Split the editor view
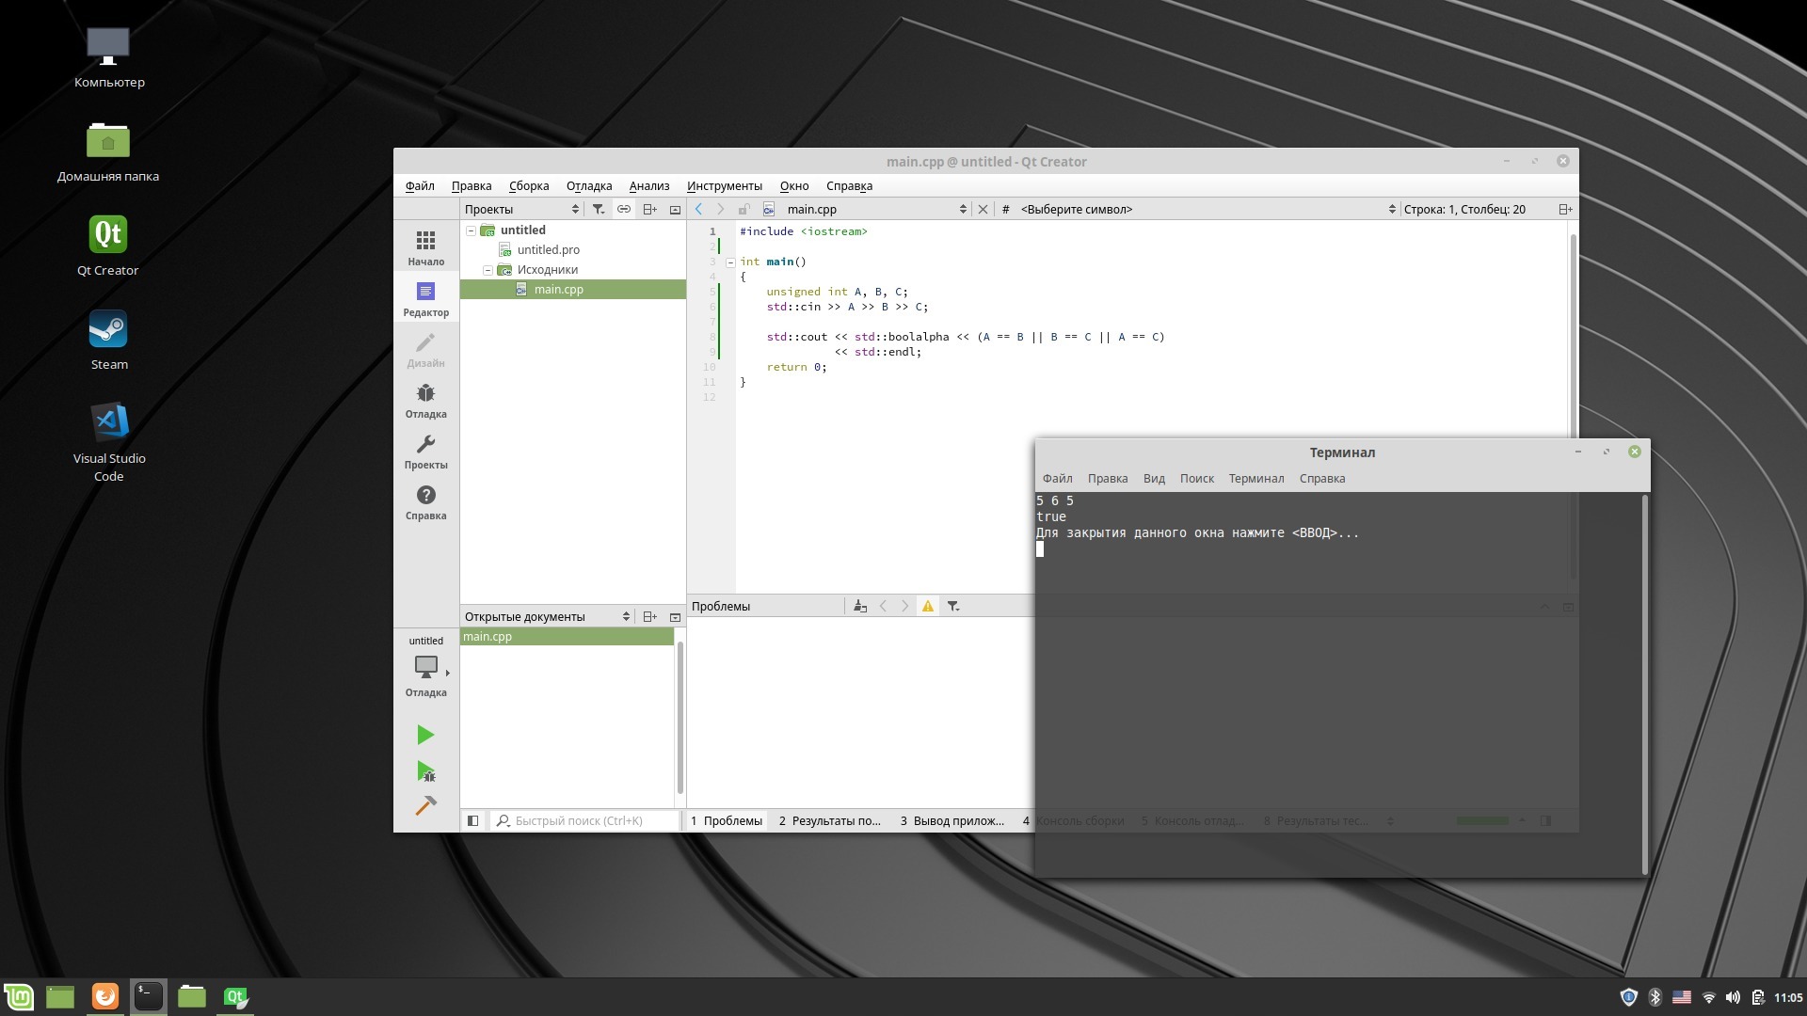The image size is (1807, 1016). click(1565, 209)
